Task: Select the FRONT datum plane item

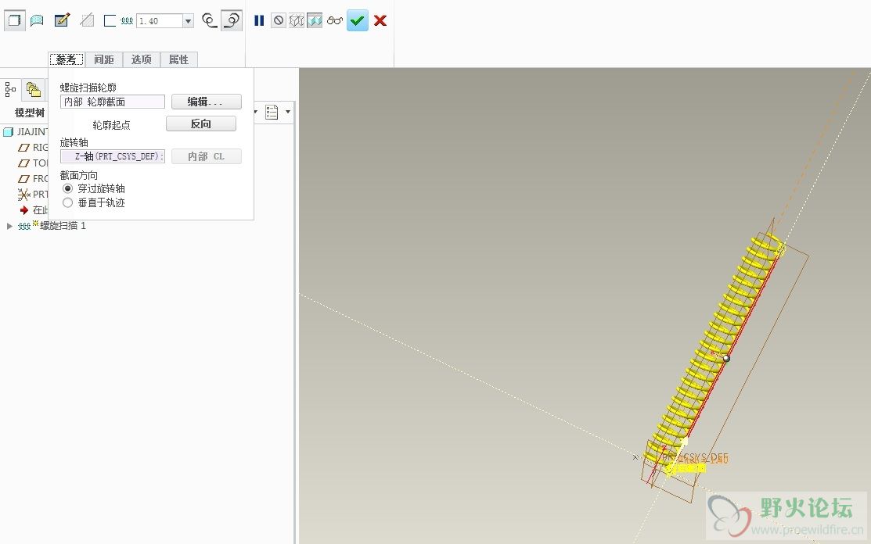Action: 33,178
